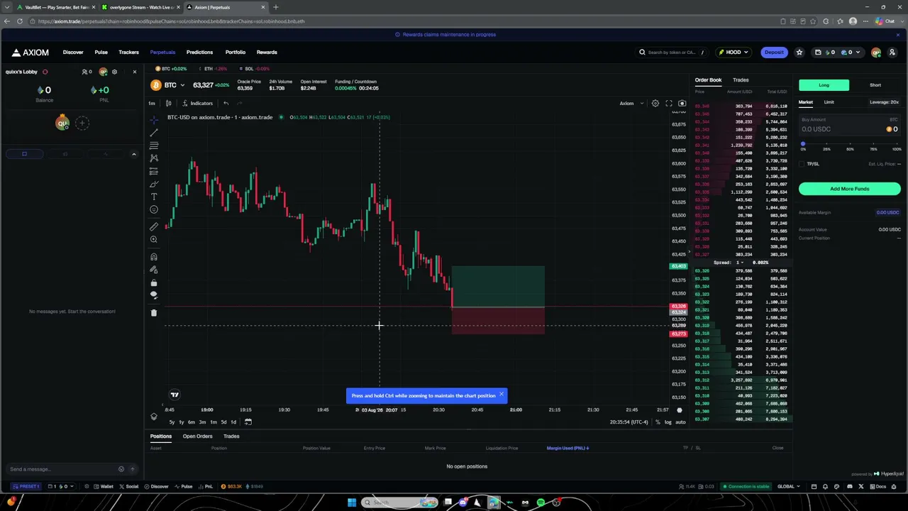908x511 pixels.
Task: Toggle magnet mode in chart toolbar
Action: click(154, 257)
